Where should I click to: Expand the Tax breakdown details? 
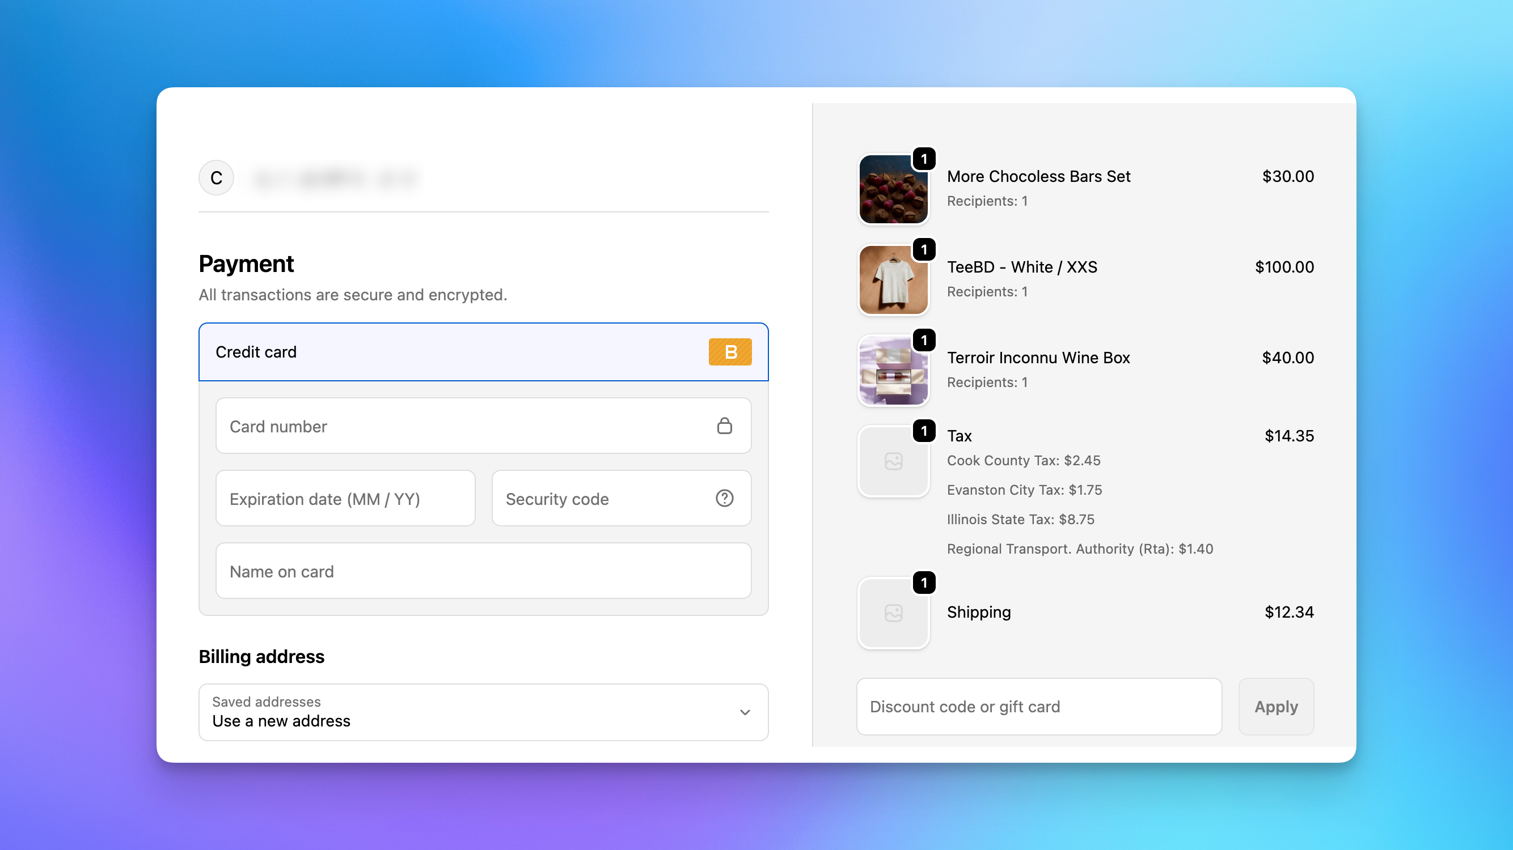tap(959, 436)
